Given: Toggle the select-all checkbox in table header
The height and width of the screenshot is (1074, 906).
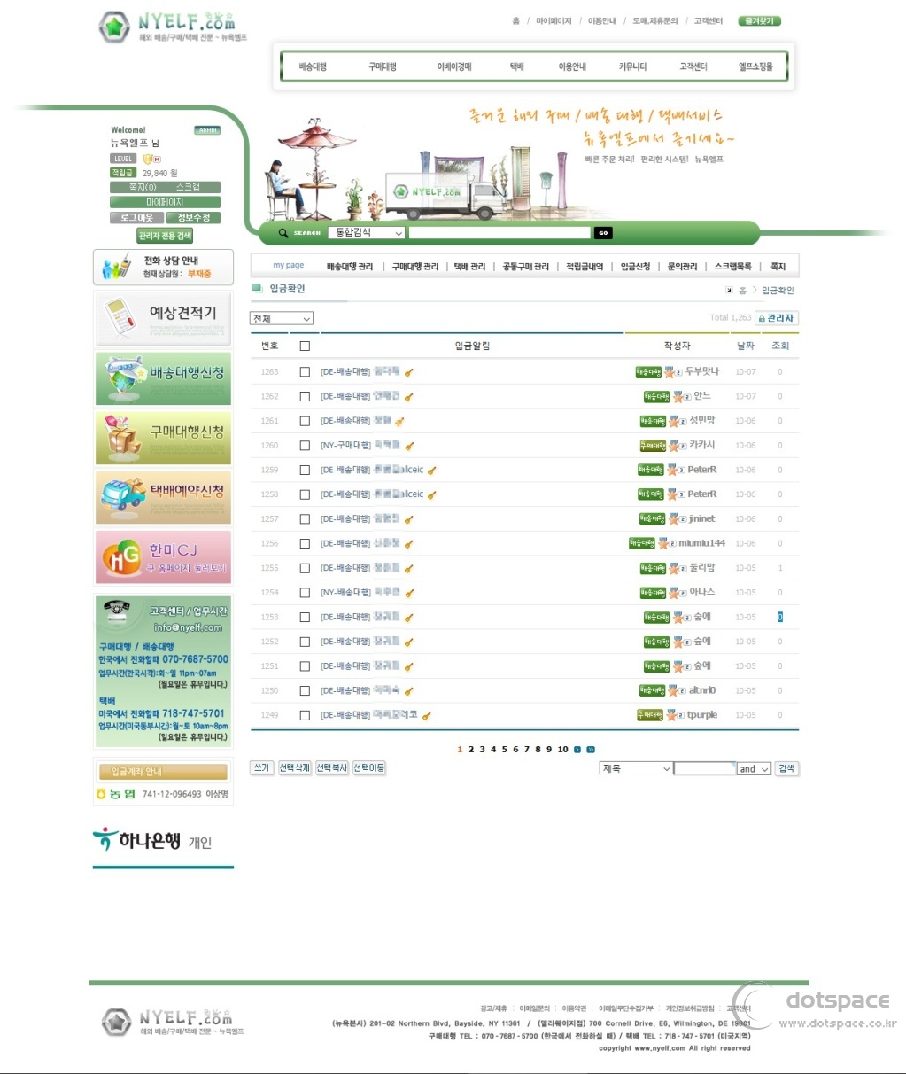Looking at the screenshot, I should click(x=305, y=346).
